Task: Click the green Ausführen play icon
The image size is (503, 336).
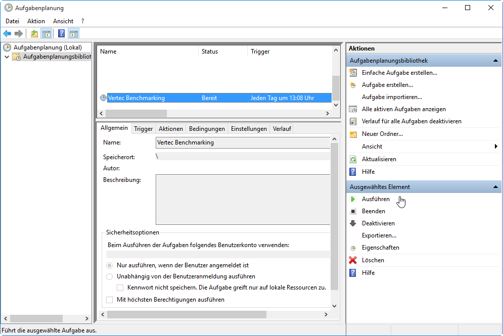Action: (353, 199)
